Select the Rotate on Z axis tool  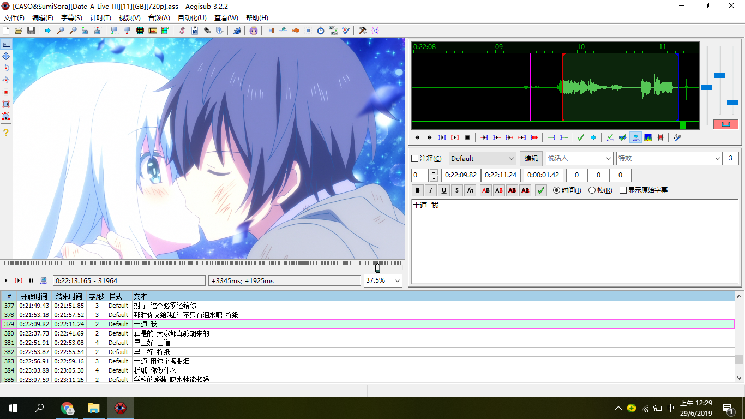click(6, 68)
